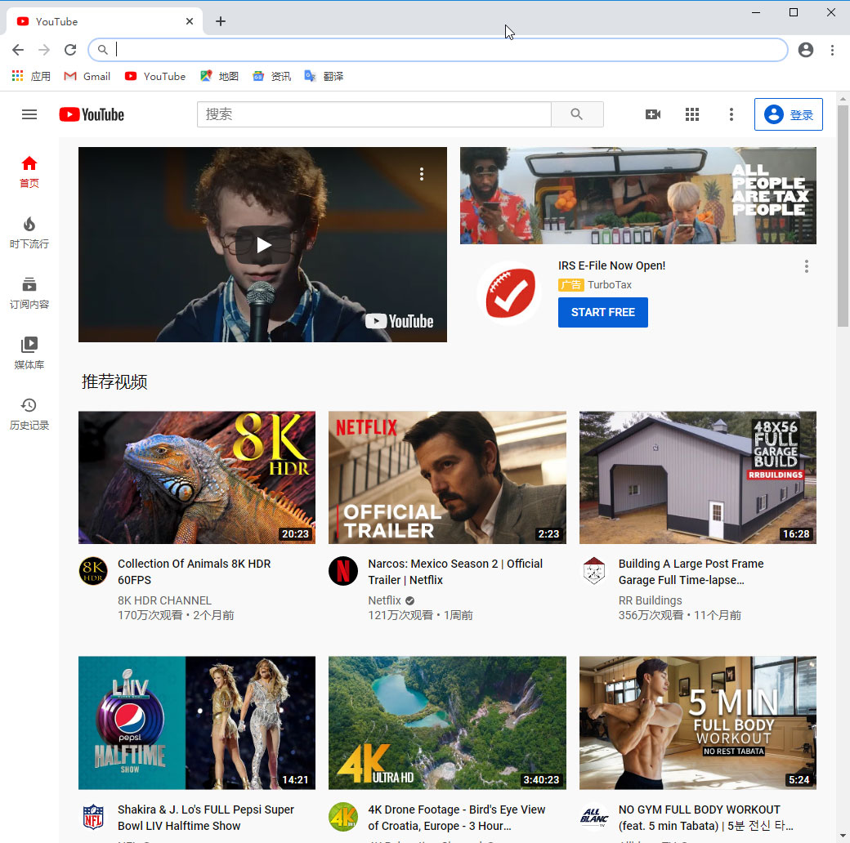This screenshot has height=843, width=850.
Task: Open a new browser tab
Action: [220, 22]
